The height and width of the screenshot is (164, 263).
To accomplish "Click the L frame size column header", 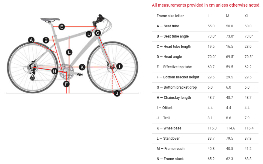I will point(209,16).
